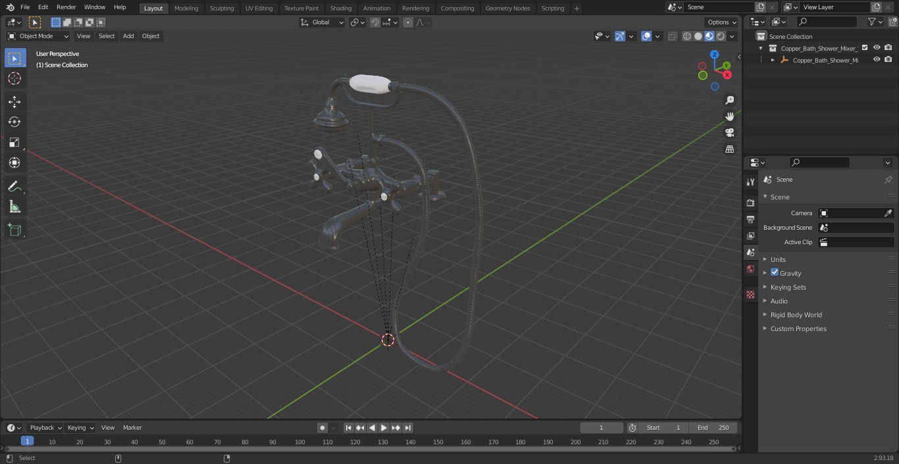
Task: Select the Add Cube tool
Action: [x=14, y=230]
